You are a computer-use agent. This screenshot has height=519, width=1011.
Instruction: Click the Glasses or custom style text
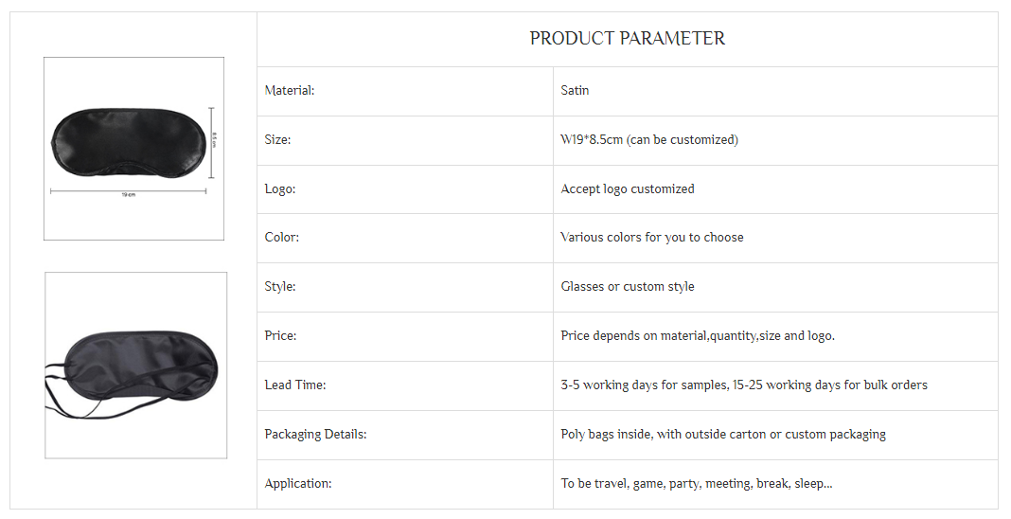[627, 287]
